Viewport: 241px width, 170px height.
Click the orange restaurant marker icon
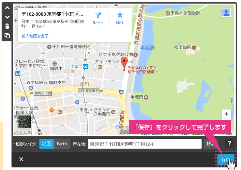pyautogui.click(x=52, y=110)
